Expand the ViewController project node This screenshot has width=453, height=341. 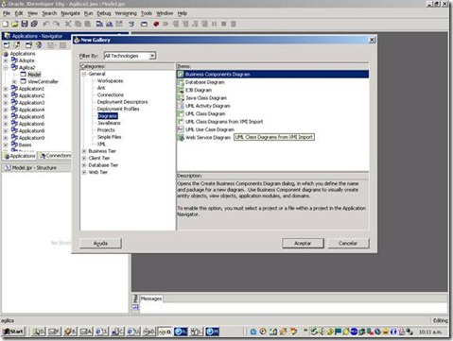coord(14,81)
